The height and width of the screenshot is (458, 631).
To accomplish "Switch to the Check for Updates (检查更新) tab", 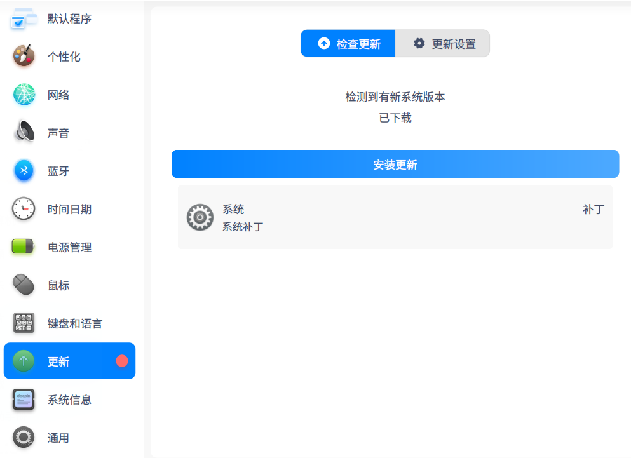I will point(348,44).
